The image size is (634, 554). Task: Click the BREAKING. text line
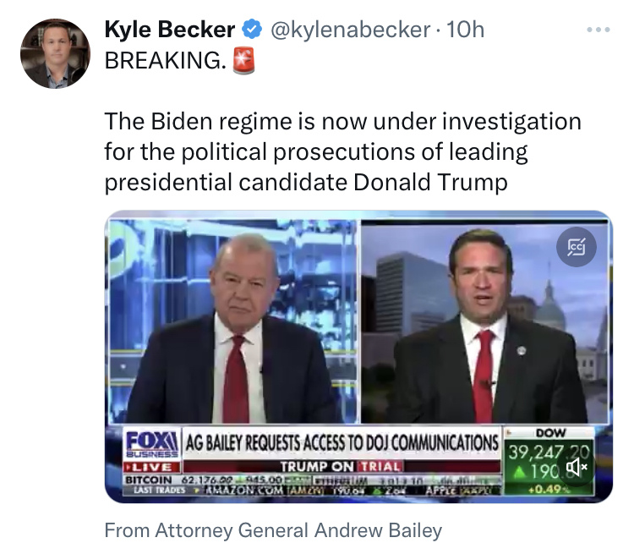tap(167, 62)
